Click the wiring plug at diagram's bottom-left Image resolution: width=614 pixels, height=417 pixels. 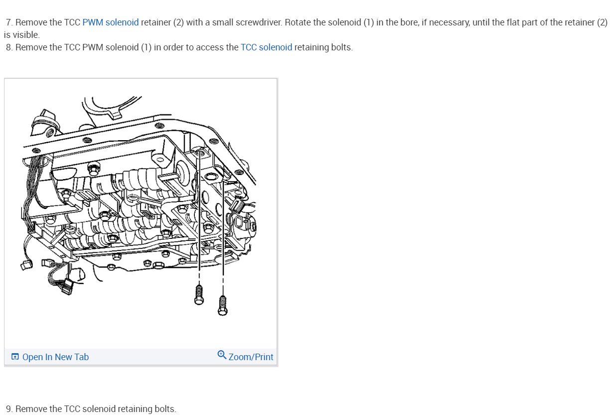(65, 286)
